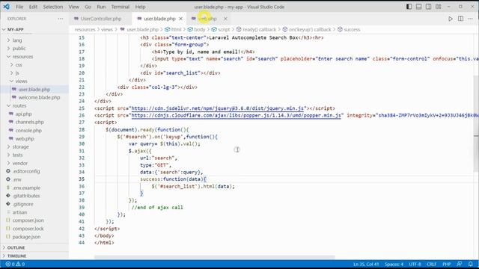The image size is (479, 269).
Task: Open the .editorconfig file
Action: click(x=34, y=171)
